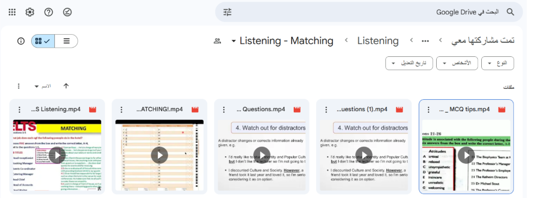Click in the Google Drive search field
This screenshot has height=198, width=545.
pyautogui.click(x=369, y=12)
